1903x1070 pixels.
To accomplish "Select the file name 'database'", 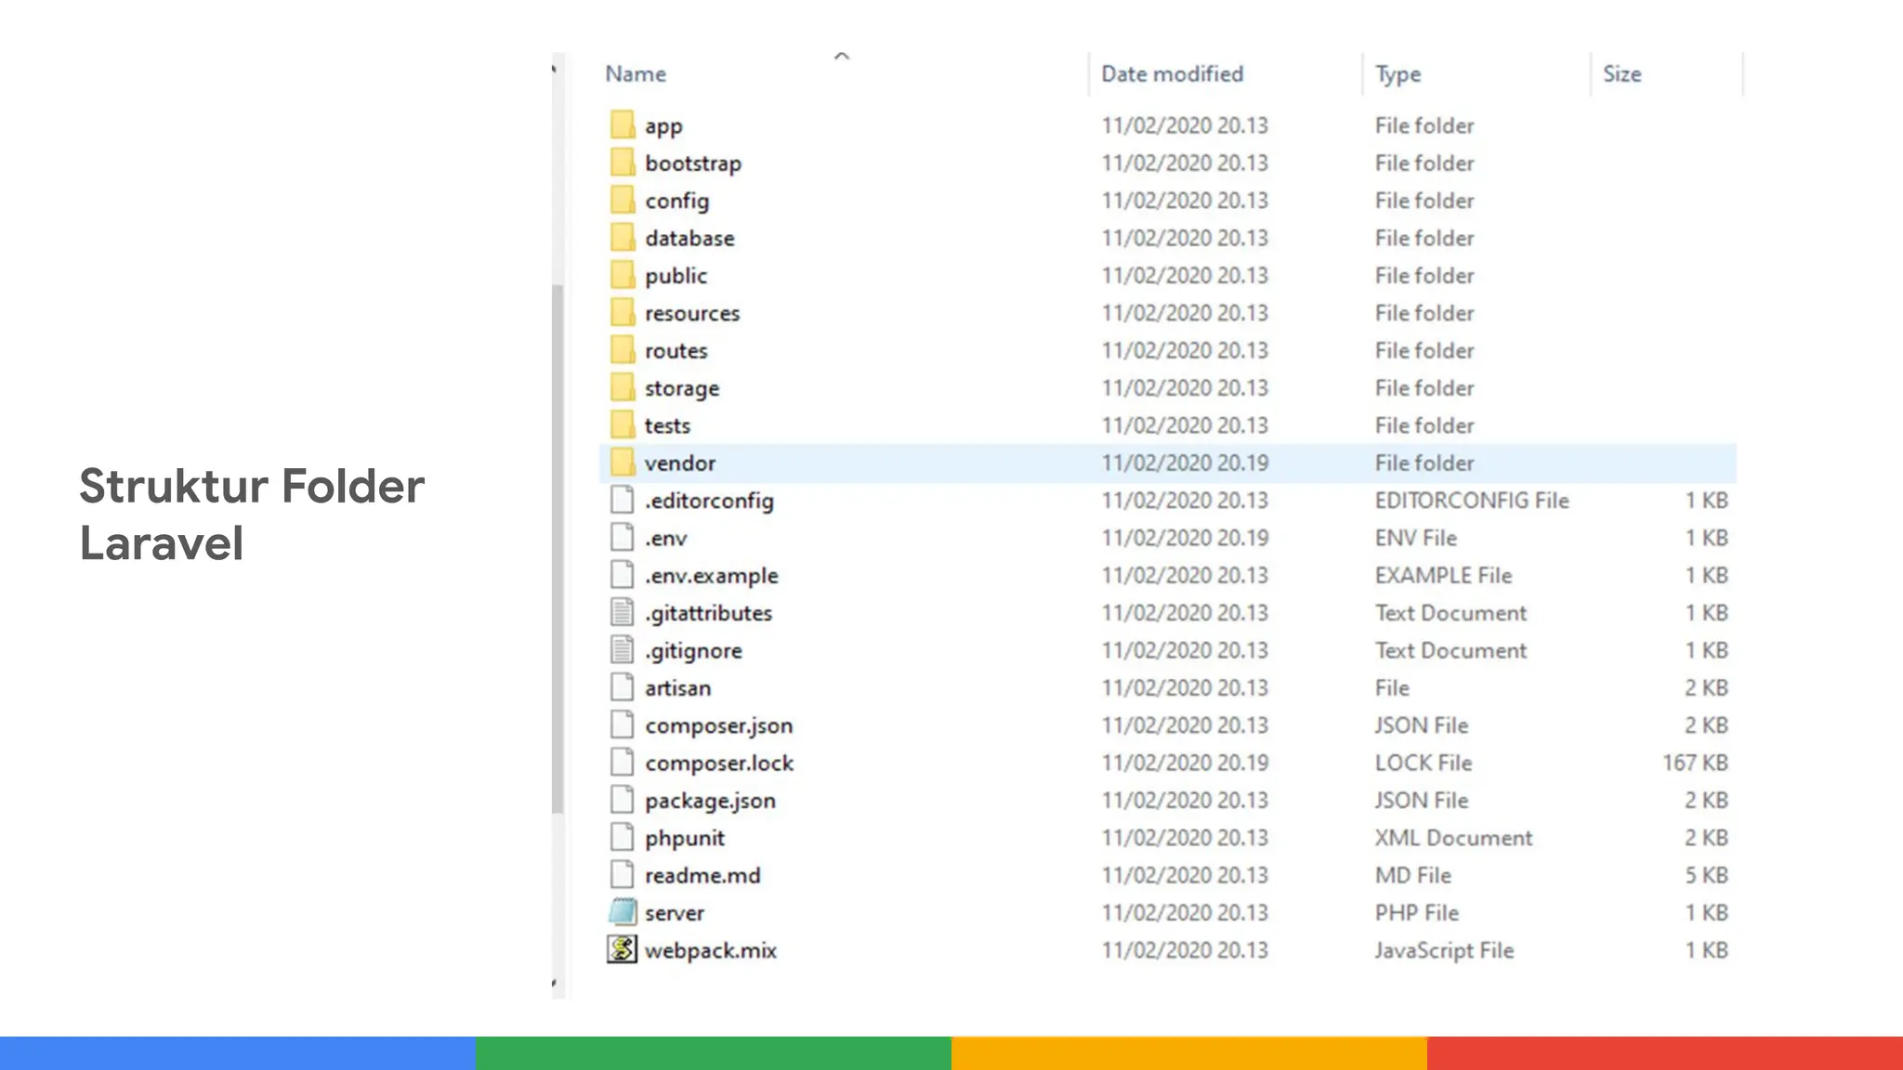I will click(689, 238).
